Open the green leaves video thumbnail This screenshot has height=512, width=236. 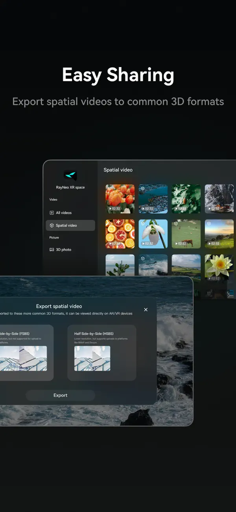[x=186, y=199]
